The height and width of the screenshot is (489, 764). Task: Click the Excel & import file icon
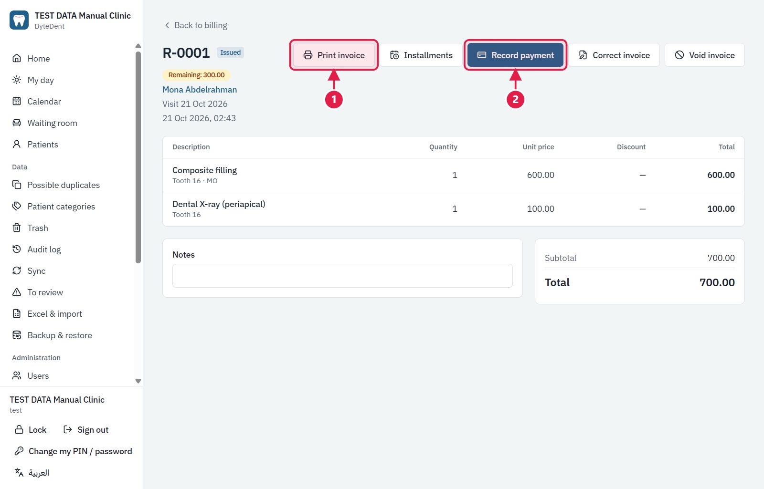[x=17, y=313]
